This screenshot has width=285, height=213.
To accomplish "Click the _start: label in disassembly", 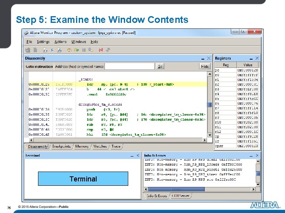I will coord(85,79).
